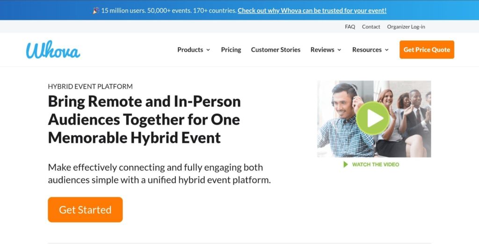Open the Products menu label
The width and height of the screenshot is (479, 246).
point(190,50)
